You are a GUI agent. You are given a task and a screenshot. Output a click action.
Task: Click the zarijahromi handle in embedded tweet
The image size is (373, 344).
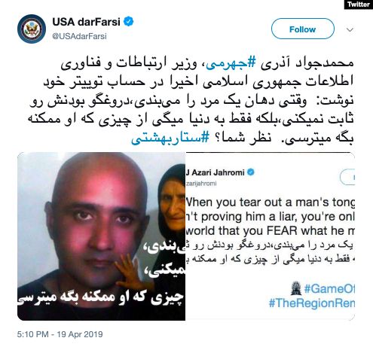[201, 184]
